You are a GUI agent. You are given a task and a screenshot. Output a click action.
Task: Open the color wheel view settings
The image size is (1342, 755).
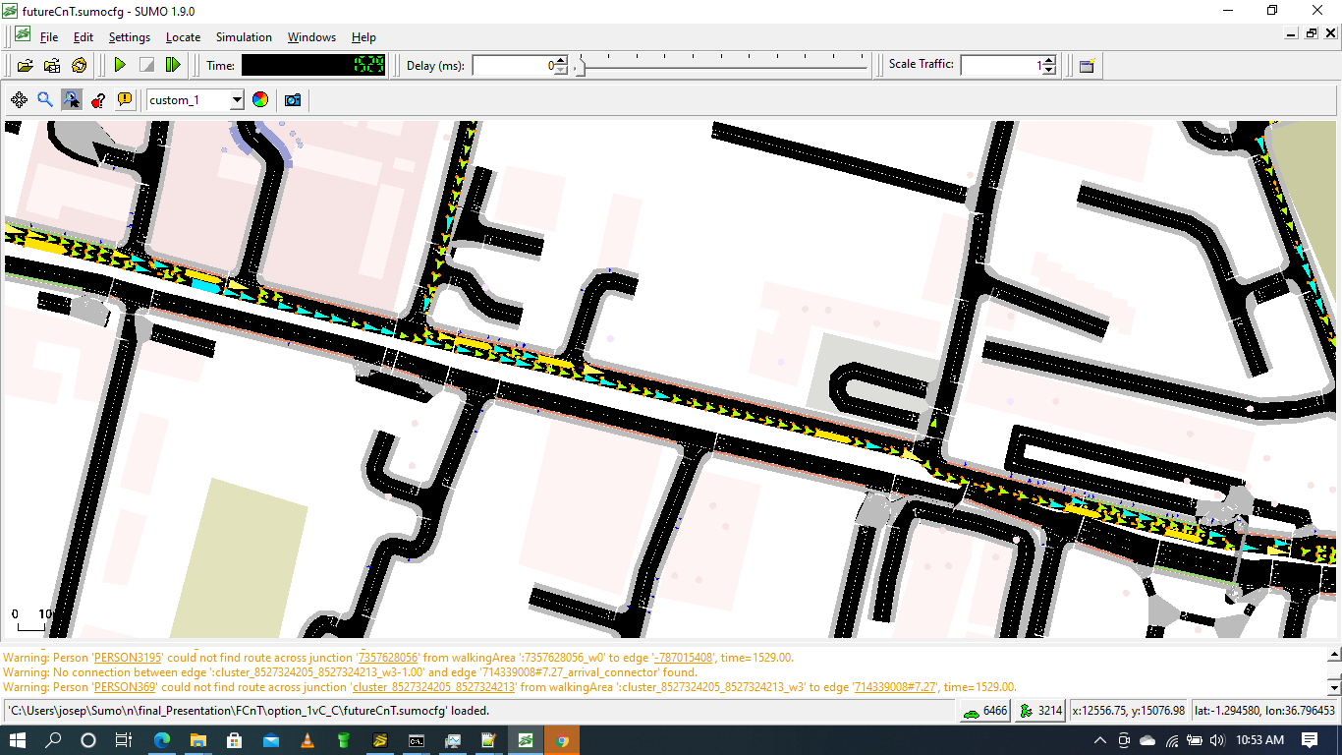point(260,99)
